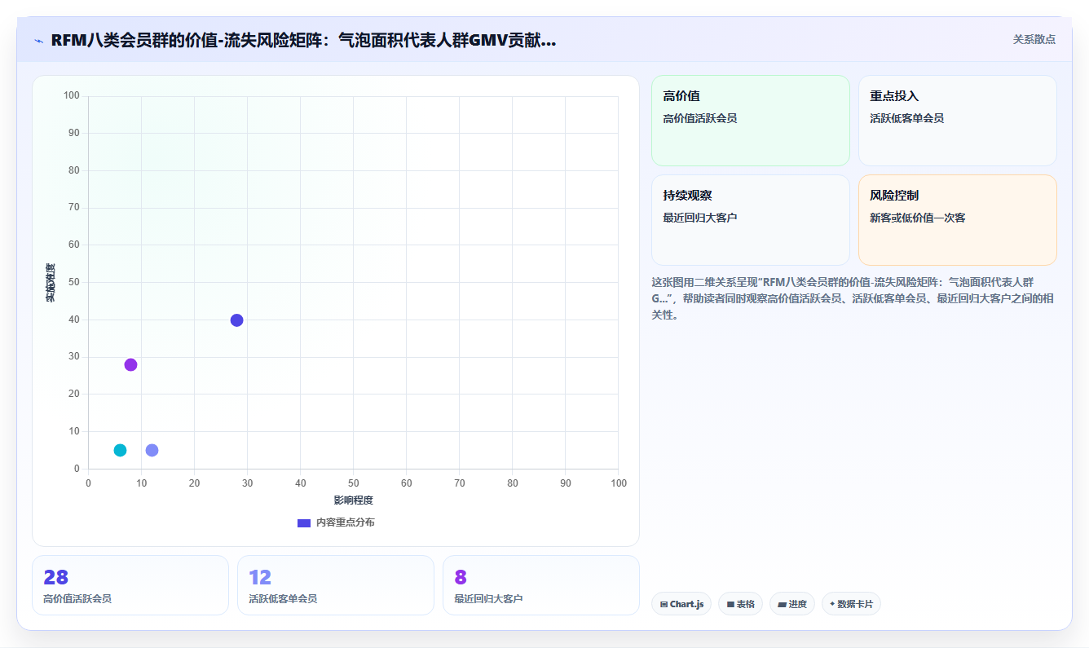Viewport: 1089px width, 648px height.
Task: Click the description paragraph beginning 这张图用二维关系
Action: pyautogui.click(x=853, y=298)
